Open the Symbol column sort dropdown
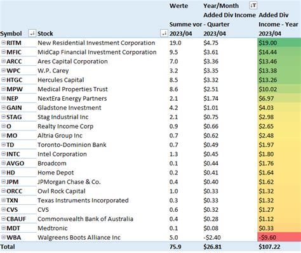This screenshot has height=253, width=301. [x=32, y=34]
